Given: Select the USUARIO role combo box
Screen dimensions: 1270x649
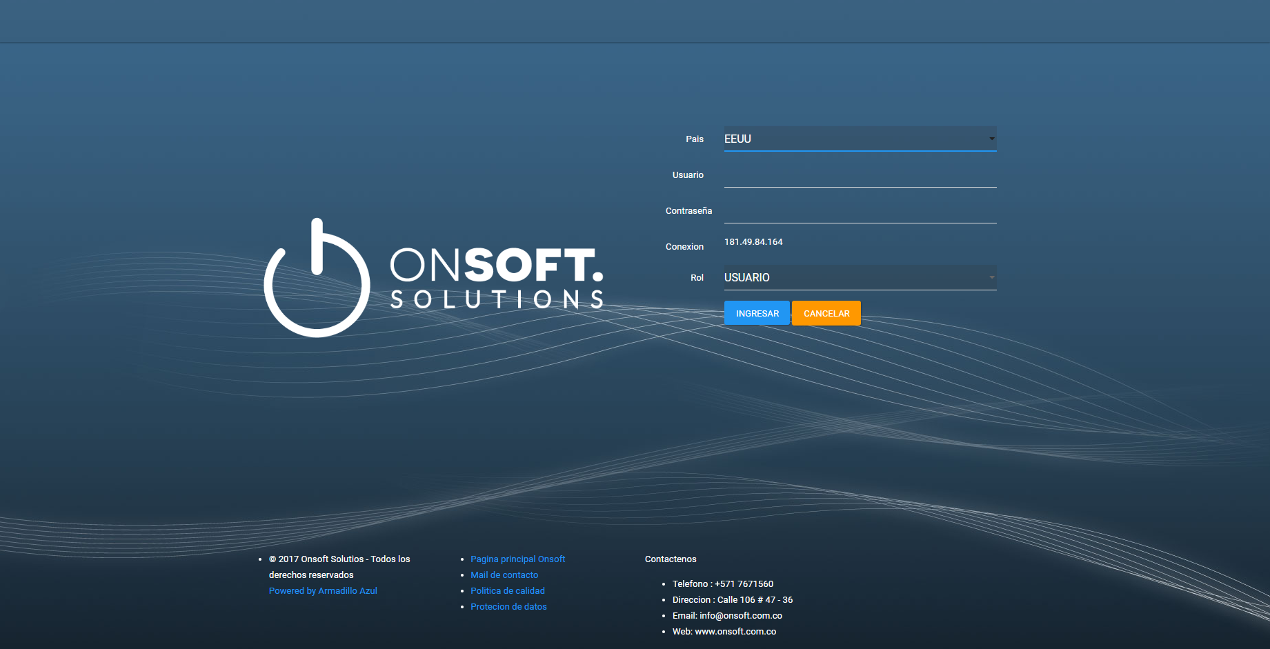Looking at the screenshot, I should 860,277.
